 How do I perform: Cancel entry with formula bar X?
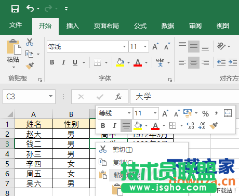click(x=81, y=97)
